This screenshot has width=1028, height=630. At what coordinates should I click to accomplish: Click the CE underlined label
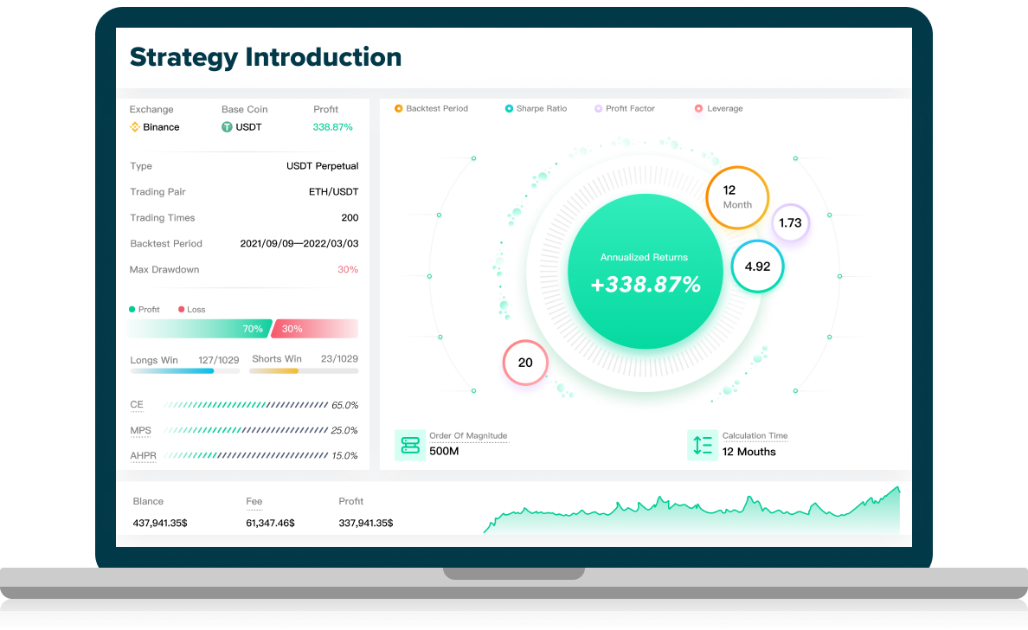click(x=137, y=404)
